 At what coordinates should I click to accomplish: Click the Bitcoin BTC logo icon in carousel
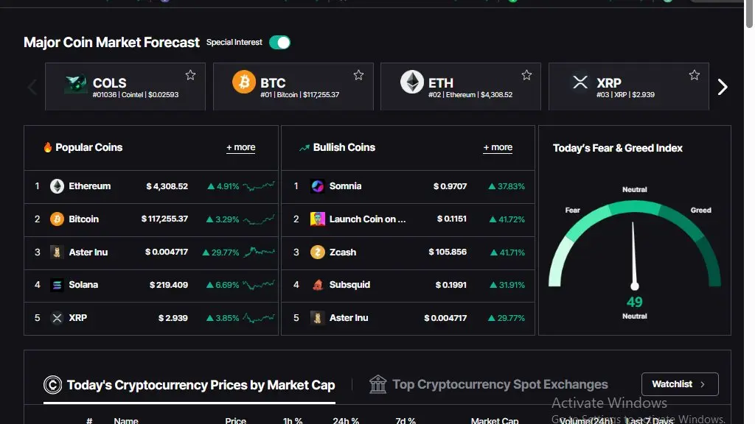pyautogui.click(x=244, y=82)
